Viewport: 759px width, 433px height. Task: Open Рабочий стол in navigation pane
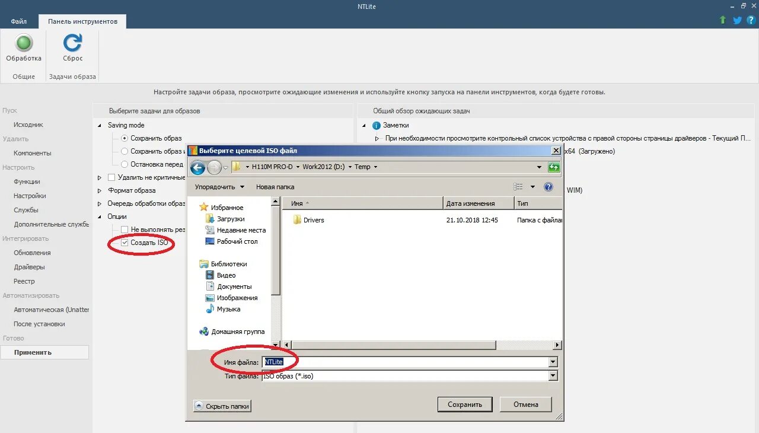click(x=237, y=241)
